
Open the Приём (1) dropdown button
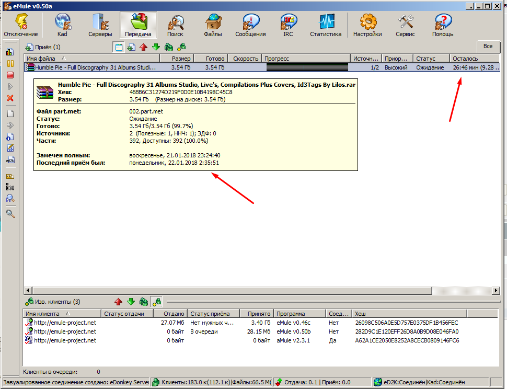[x=43, y=47]
